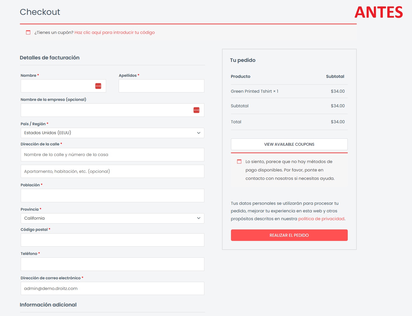The width and height of the screenshot is (412, 316).
Task: Click the Apartamento, habitación optional field
Action: tap(112, 171)
